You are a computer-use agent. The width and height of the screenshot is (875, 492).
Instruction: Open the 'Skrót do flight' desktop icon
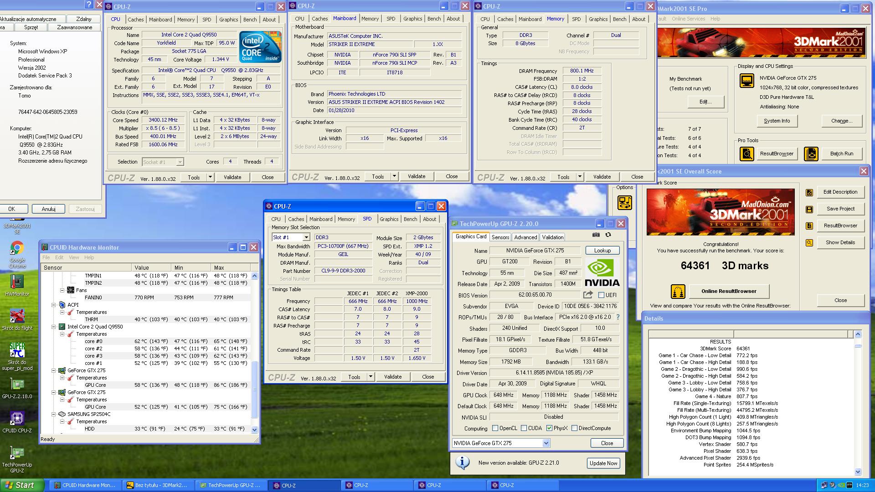click(x=17, y=319)
